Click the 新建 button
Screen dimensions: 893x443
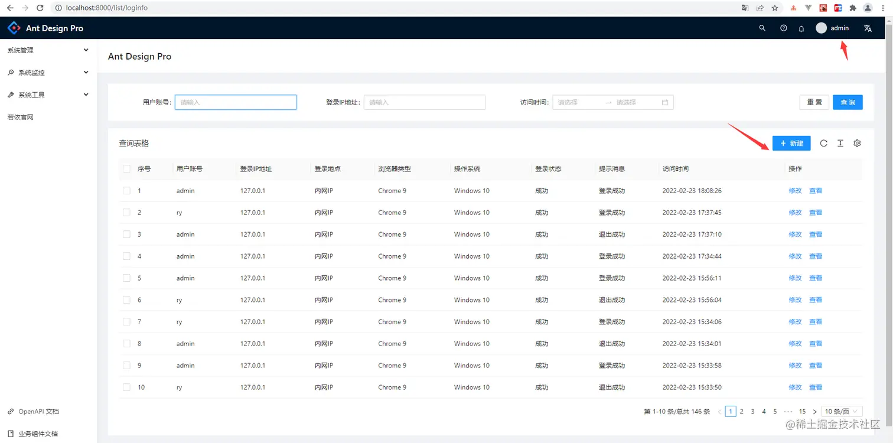pyautogui.click(x=791, y=144)
